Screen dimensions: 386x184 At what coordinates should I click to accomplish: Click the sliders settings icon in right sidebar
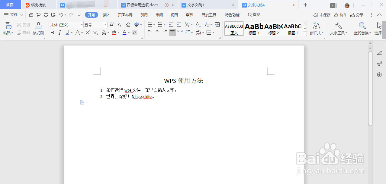pos(380,64)
